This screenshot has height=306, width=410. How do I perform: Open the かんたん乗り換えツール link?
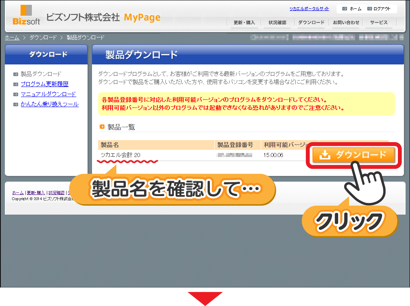[x=49, y=104]
